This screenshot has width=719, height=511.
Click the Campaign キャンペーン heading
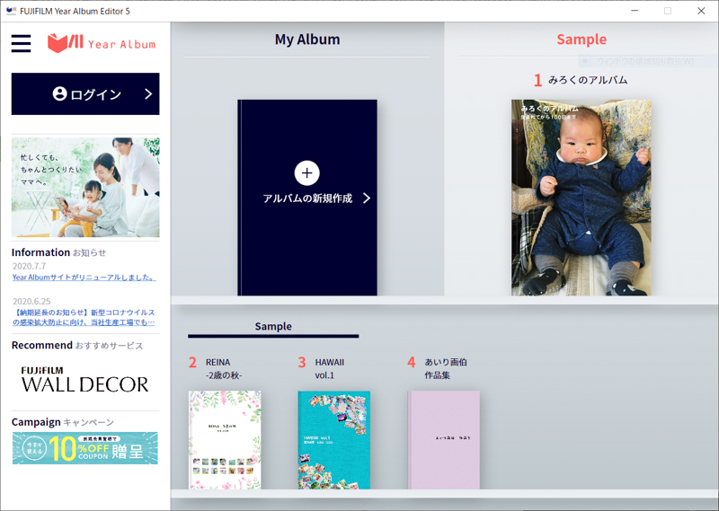[x=62, y=422]
